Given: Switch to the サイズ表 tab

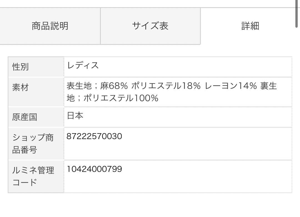Looking at the screenshot, I should (150, 26).
